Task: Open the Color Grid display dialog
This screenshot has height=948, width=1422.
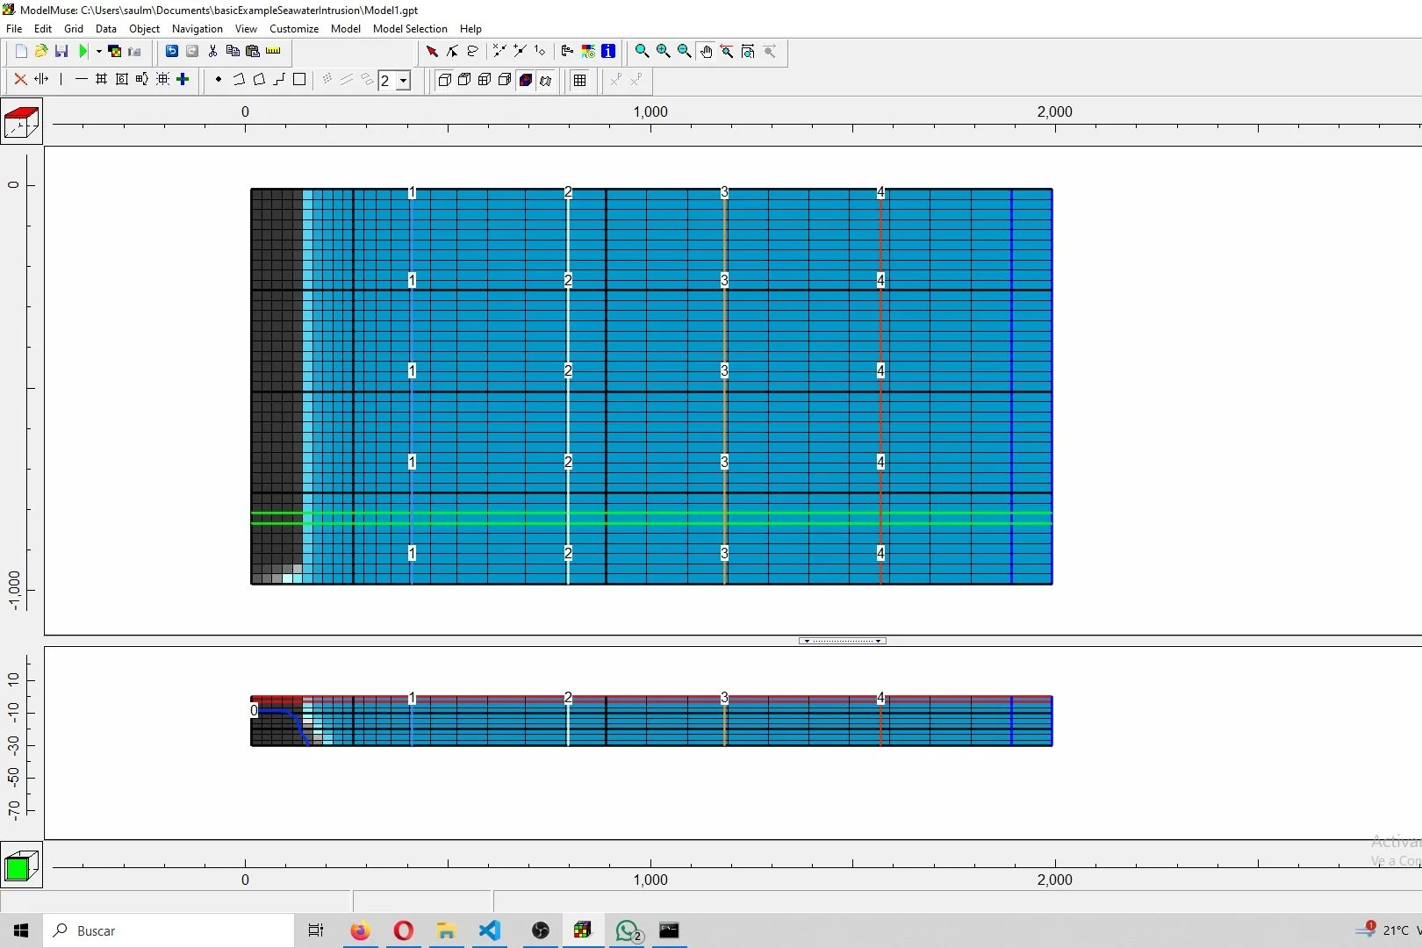Action: click(588, 51)
